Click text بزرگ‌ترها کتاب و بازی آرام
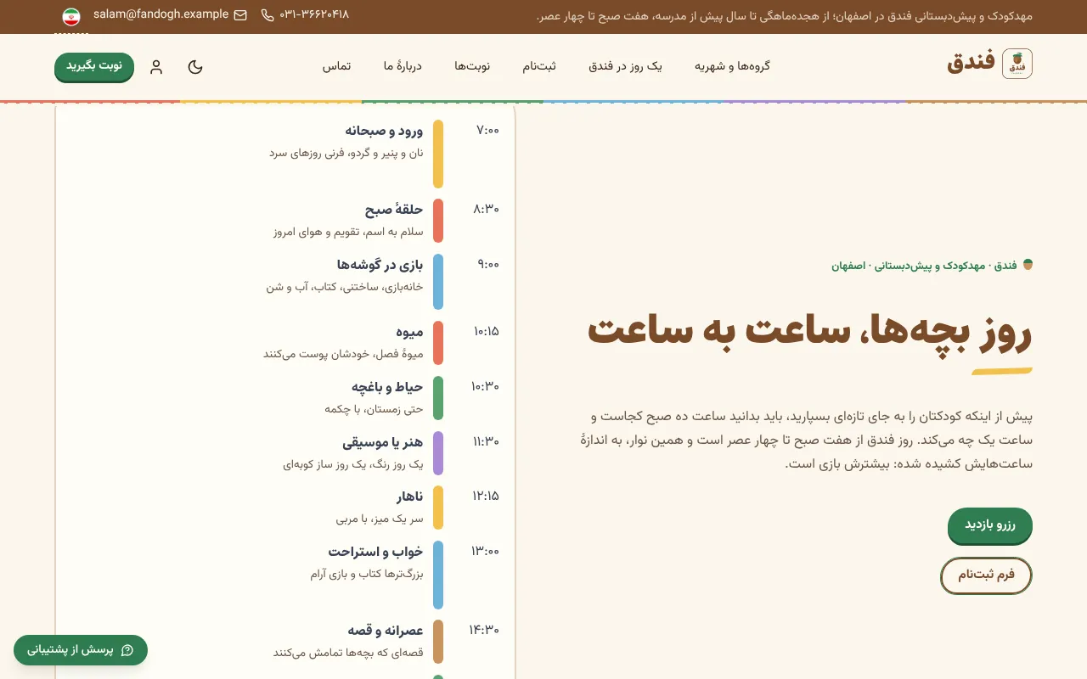Screen dimensions: 1087x679 367,575
